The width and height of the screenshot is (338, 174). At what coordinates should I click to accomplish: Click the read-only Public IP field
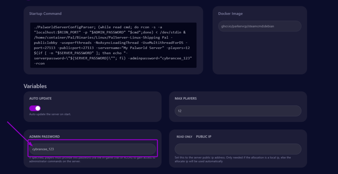pyautogui.click(x=238, y=149)
